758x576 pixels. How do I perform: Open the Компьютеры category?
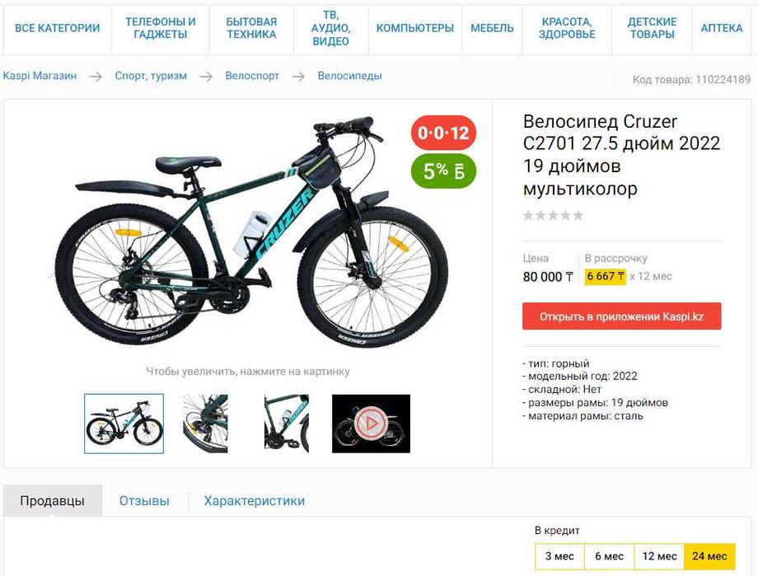tap(414, 28)
